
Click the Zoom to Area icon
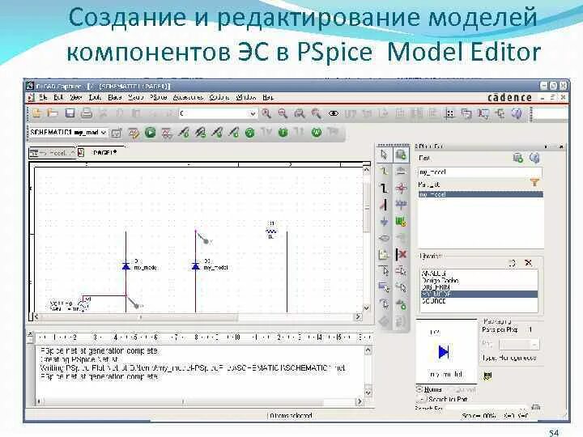[300, 113]
